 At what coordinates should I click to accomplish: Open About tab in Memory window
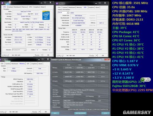tap(40, 64)
